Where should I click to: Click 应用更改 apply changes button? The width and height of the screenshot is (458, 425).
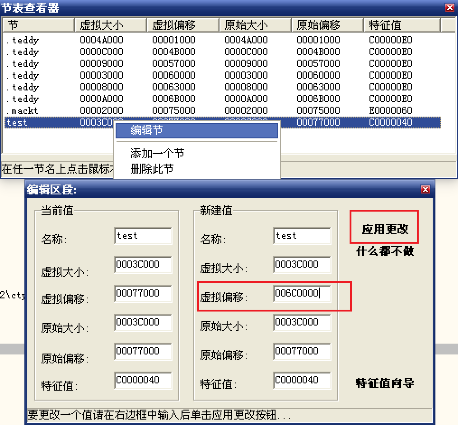[385, 229]
